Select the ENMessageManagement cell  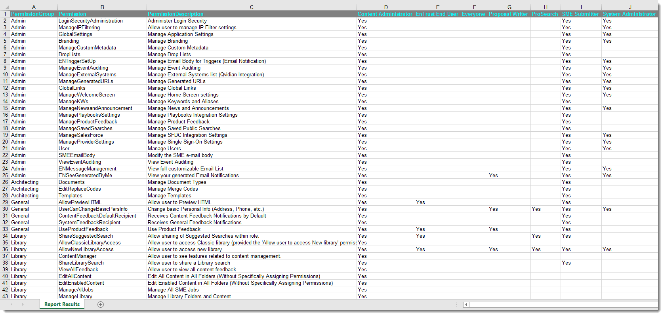pyautogui.click(x=102, y=168)
